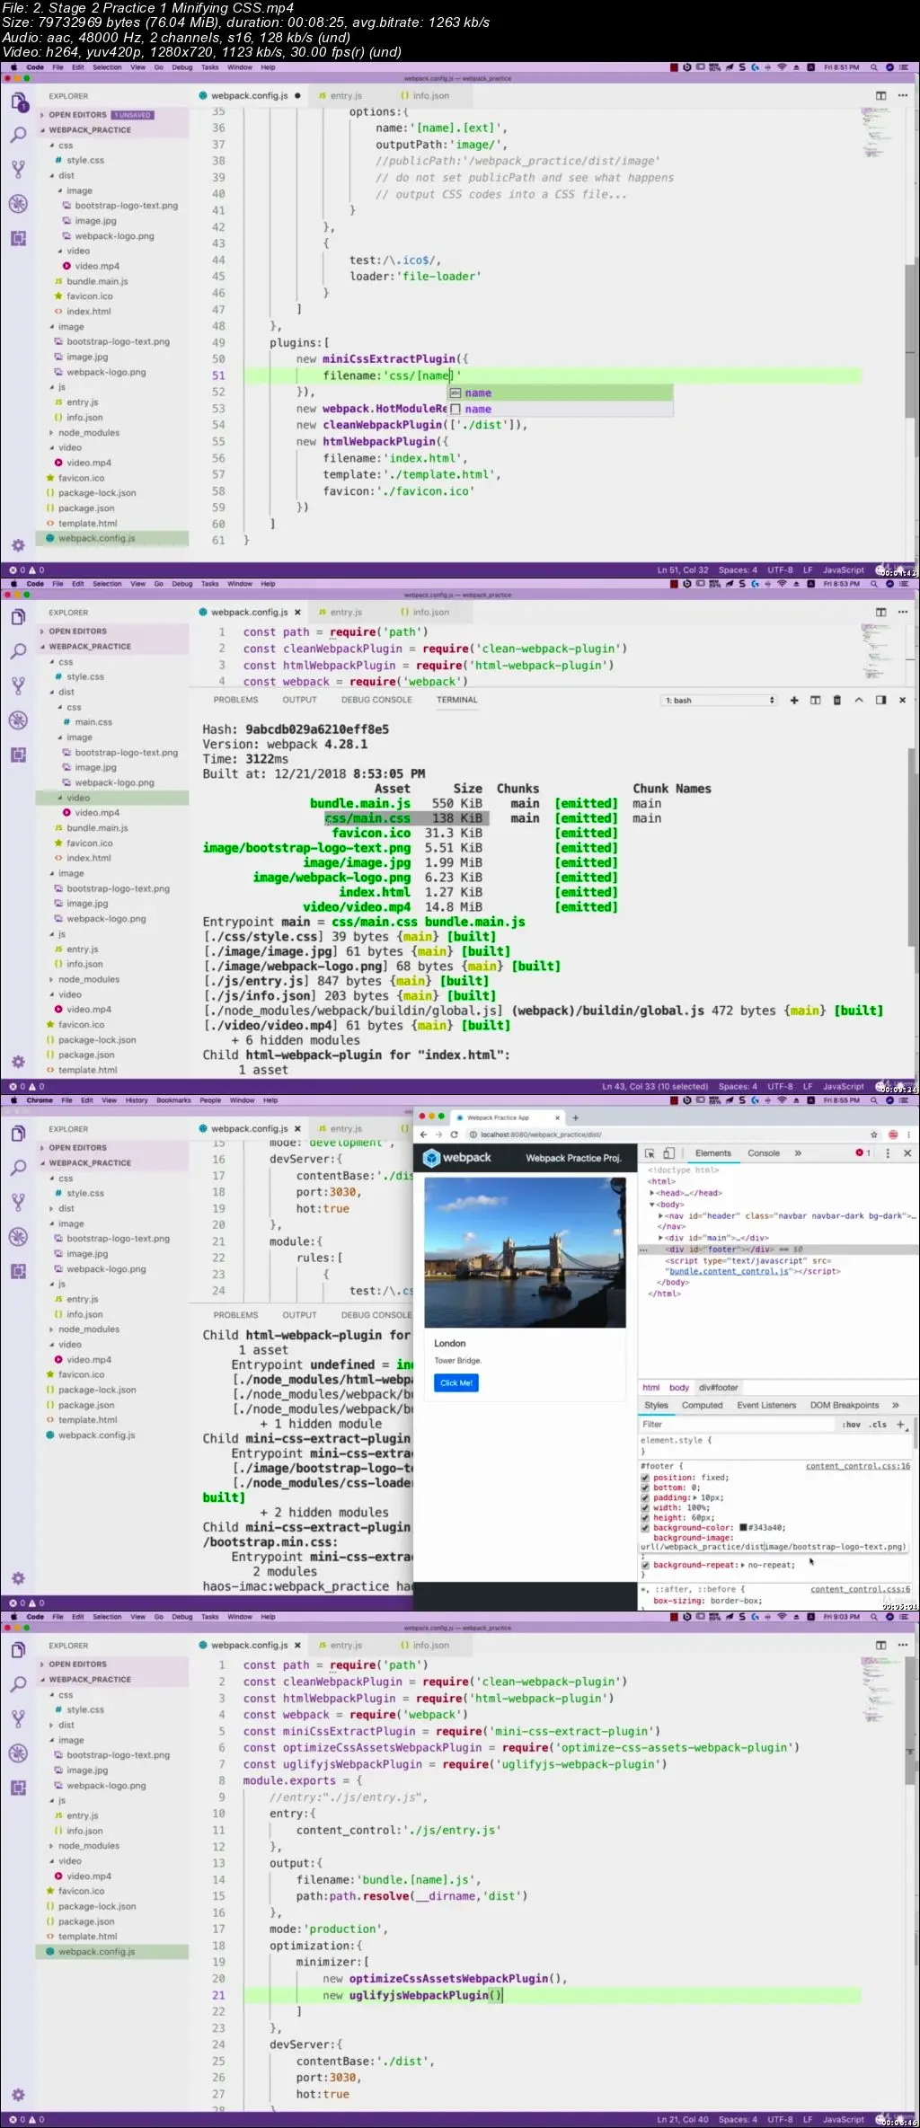The image size is (920, 2128).
Task: Expand the background-repeat shorthand triangle
Action: coord(742,1565)
